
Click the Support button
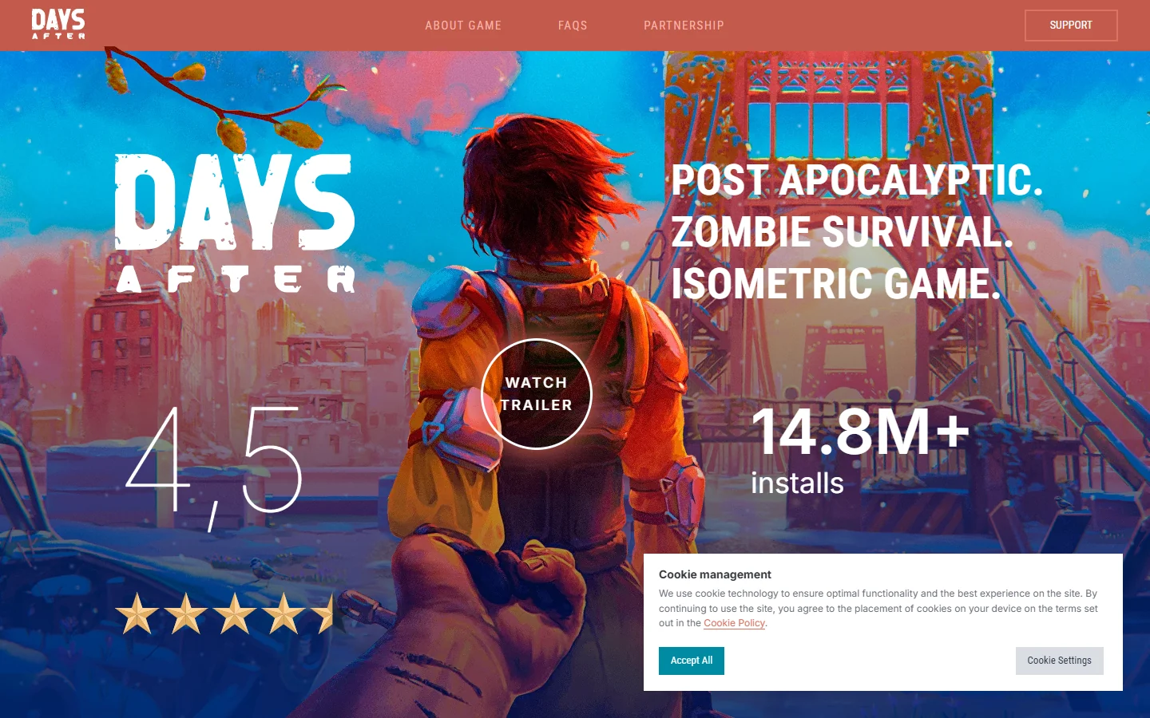[1071, 26]
